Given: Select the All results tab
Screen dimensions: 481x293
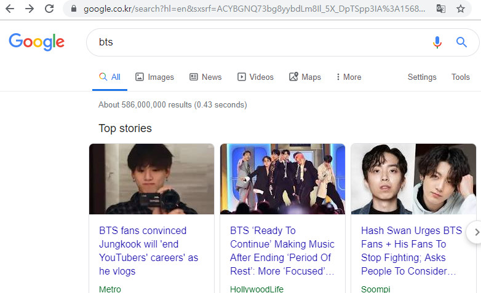Looking at the screenshot, I should pos(110,77).
